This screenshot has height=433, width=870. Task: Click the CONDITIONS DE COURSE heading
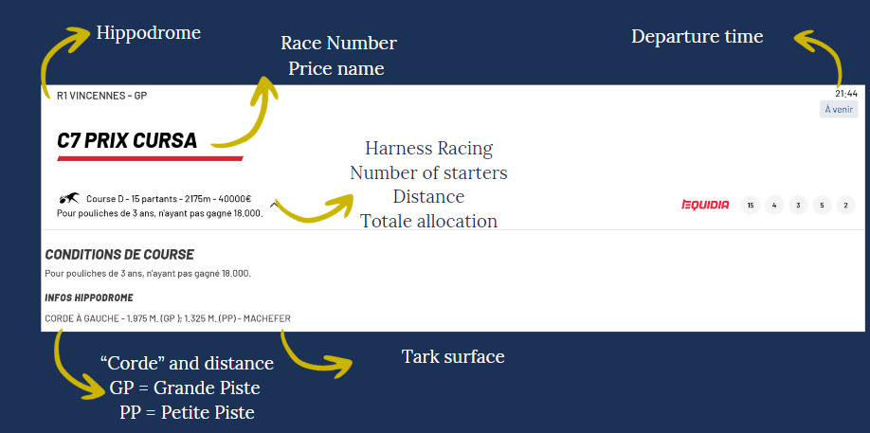click(x=119, y=255)
